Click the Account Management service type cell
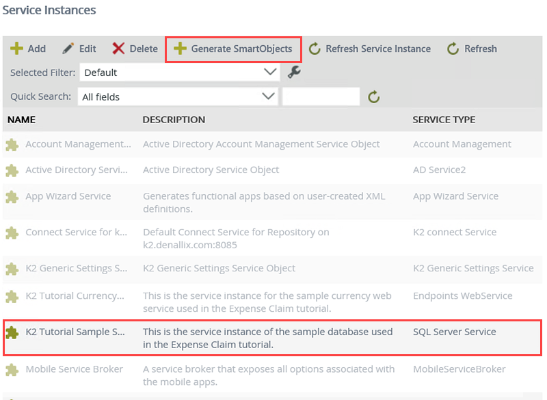Viewport: 547px width, 400px height. click(462, 144)
